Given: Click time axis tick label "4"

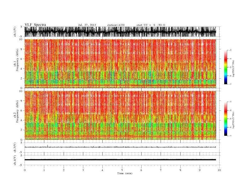Looking at the screenshot, I should [x=102, y=170].
